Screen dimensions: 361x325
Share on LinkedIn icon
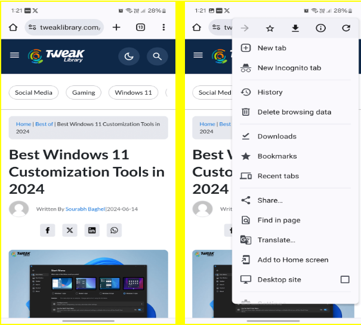pyautogui.click(x=92, y=230)
